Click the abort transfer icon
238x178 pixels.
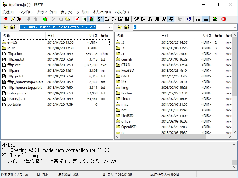(x=223, y=19)
